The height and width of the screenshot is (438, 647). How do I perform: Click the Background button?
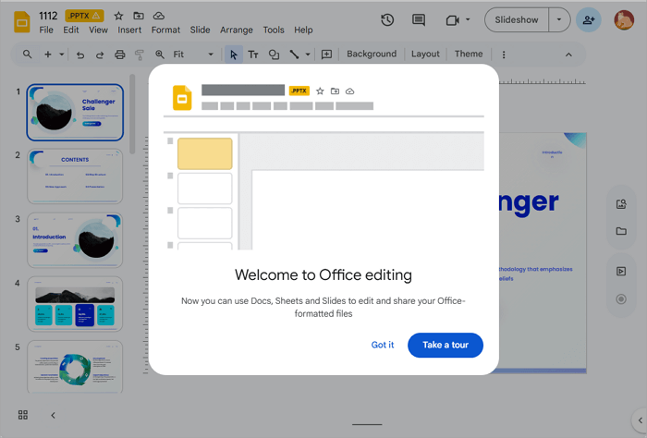coord(372,54)
